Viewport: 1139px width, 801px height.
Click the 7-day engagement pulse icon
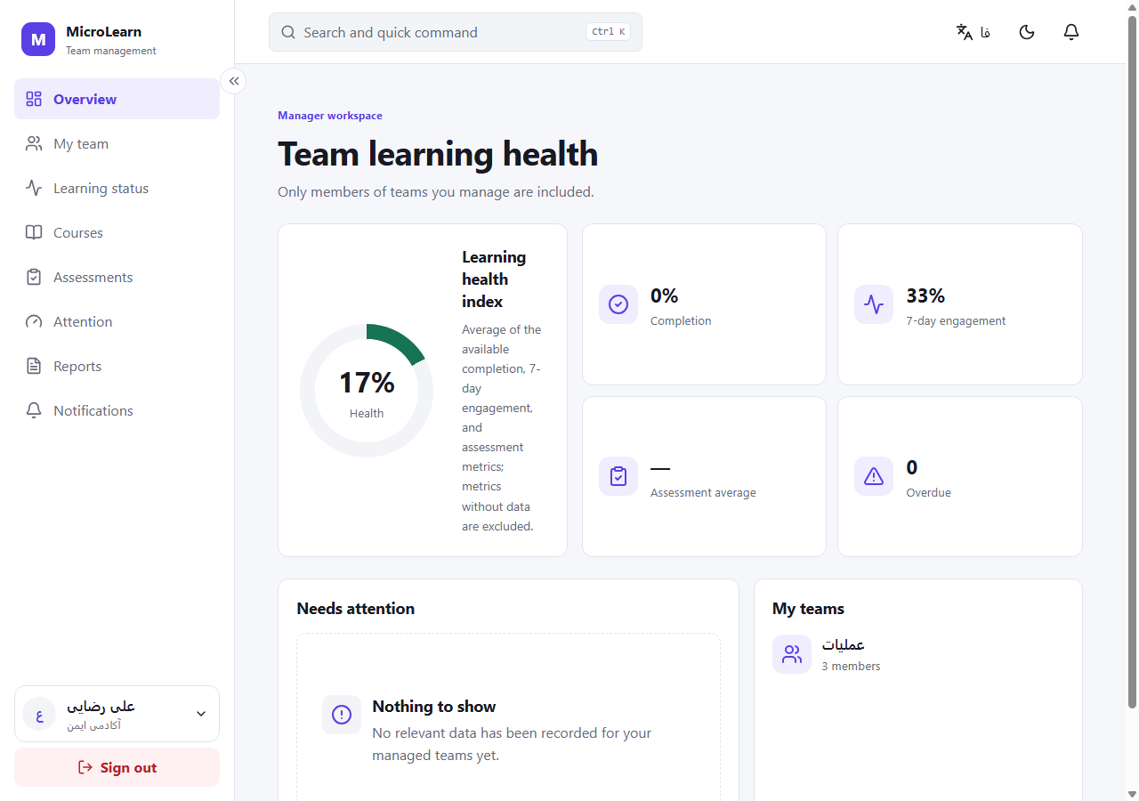pyautogui.click(x=874, y=304)
